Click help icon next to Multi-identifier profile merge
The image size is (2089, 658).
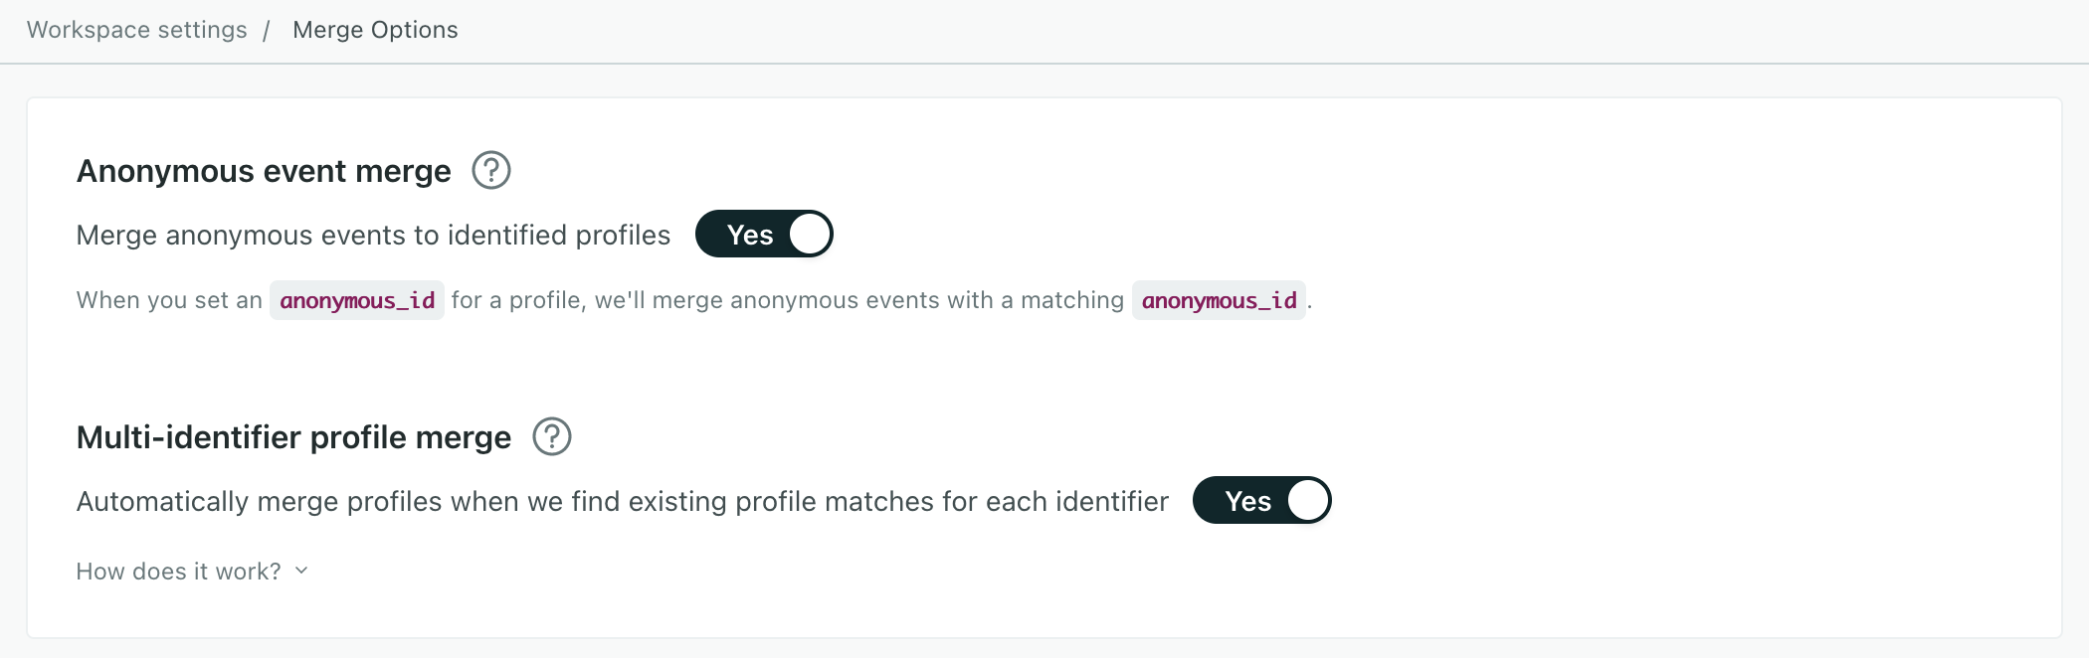[552, 436]
